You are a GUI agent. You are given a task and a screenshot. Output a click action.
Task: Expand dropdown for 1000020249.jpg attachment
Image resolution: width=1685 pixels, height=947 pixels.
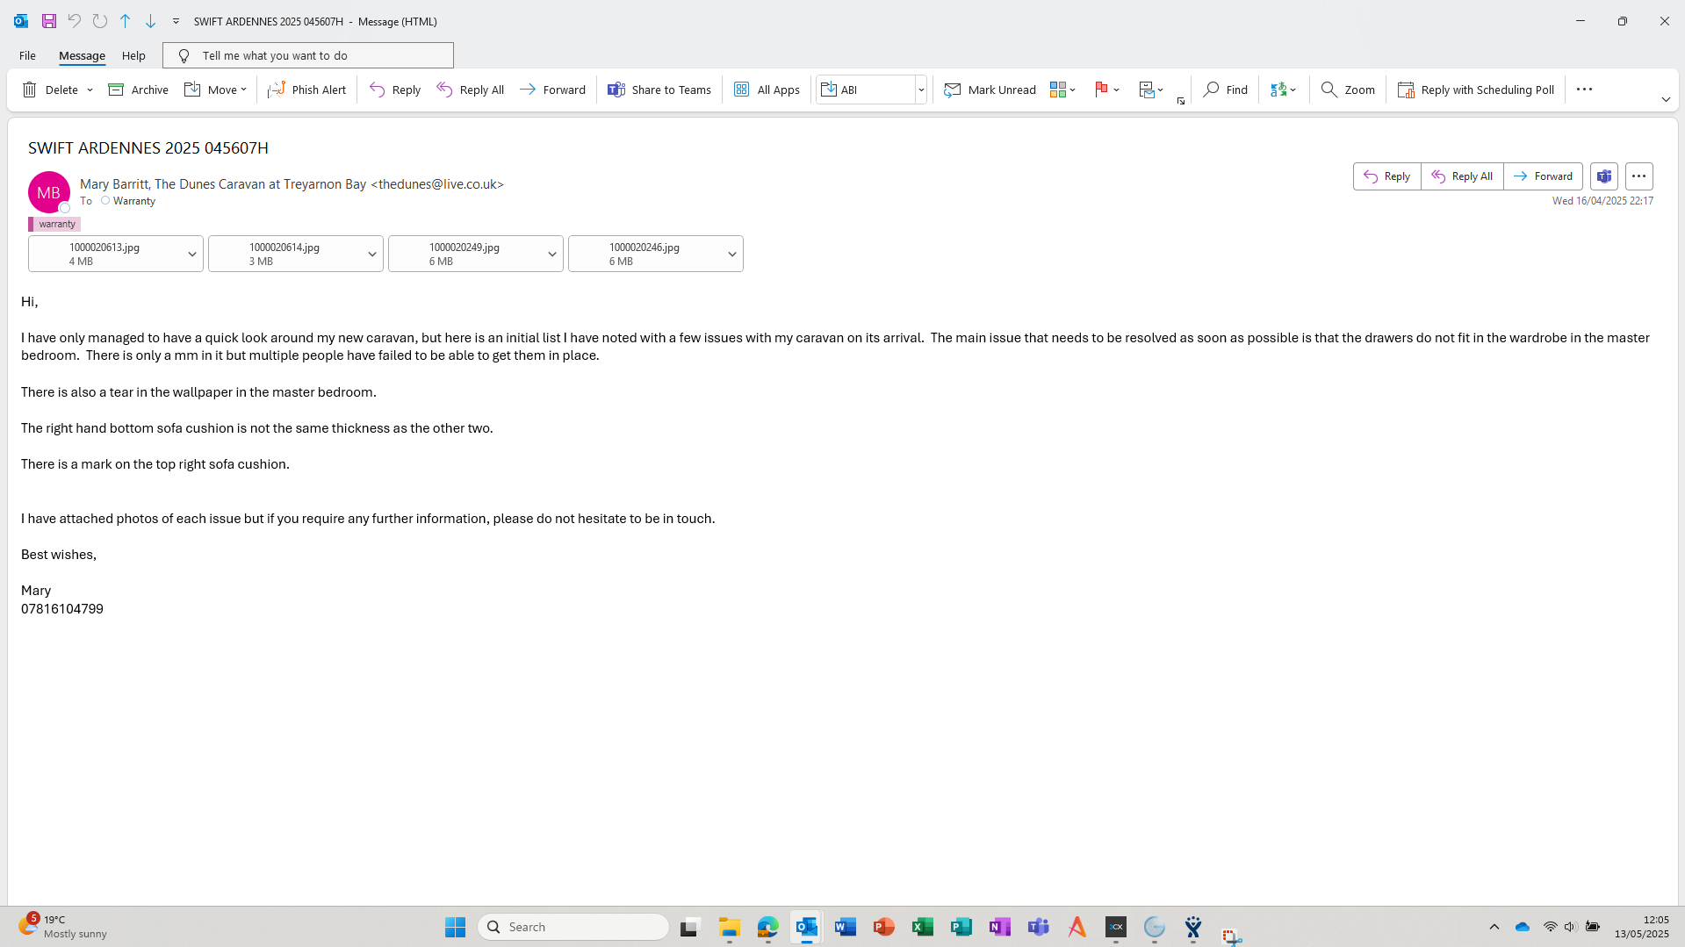[x=551, y=255]
